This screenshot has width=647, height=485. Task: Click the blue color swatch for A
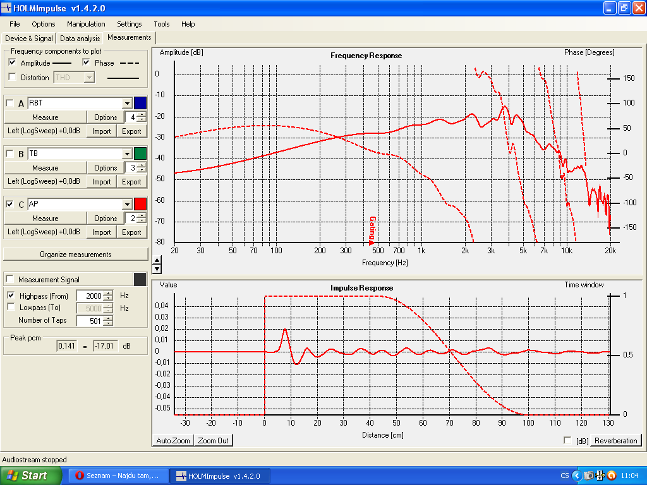140,103
